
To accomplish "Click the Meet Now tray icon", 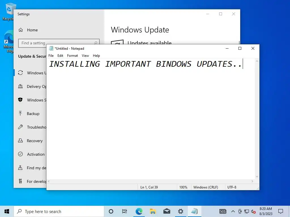I will click(x=240, y=211).
